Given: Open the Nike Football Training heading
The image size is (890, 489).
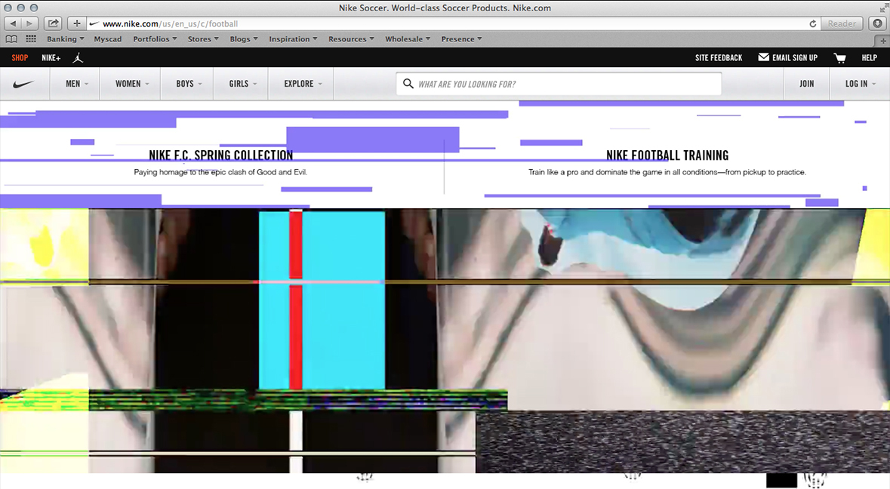Looking at the screenshot, I should 667,155.
